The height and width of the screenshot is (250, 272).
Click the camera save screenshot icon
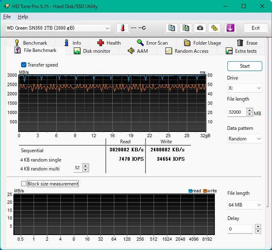pos(200,28)
